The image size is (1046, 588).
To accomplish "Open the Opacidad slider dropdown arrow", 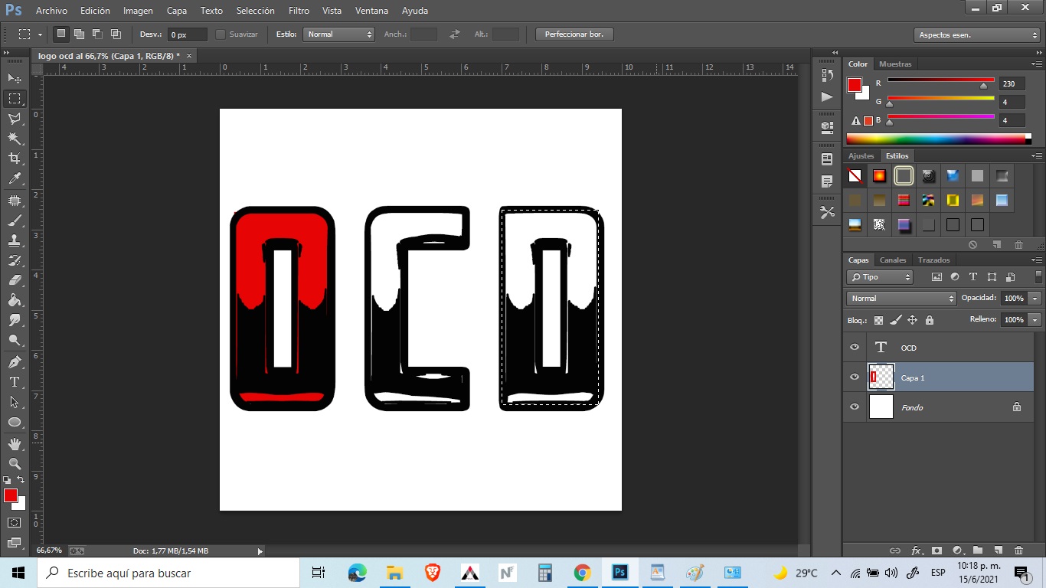I will pos(1035,299).
